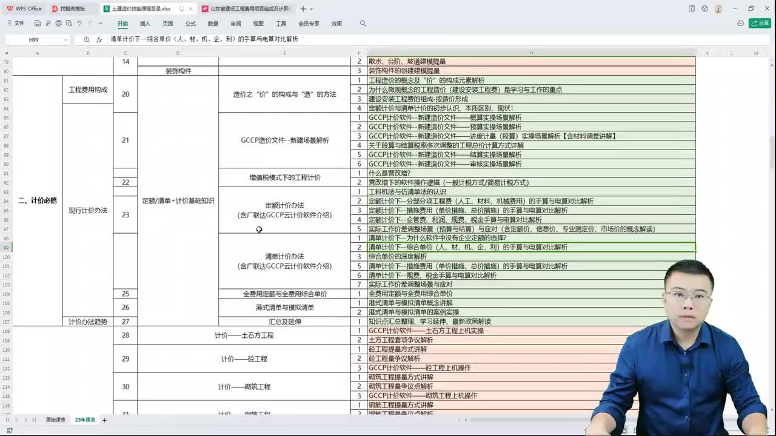
Task: Select cell 工料机法与仿清单法的认识
Action: 531,192
